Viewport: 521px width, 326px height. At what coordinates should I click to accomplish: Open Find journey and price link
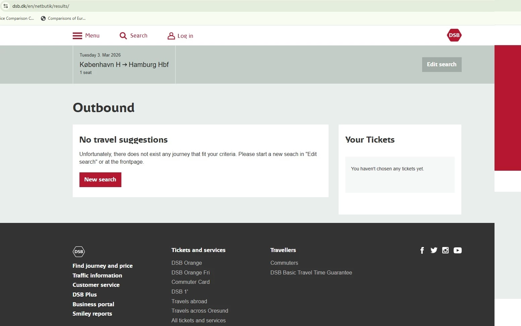[103, 266]
